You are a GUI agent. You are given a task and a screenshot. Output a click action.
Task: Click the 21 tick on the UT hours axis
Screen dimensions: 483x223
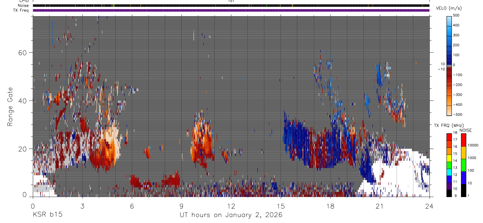(380, 206)
